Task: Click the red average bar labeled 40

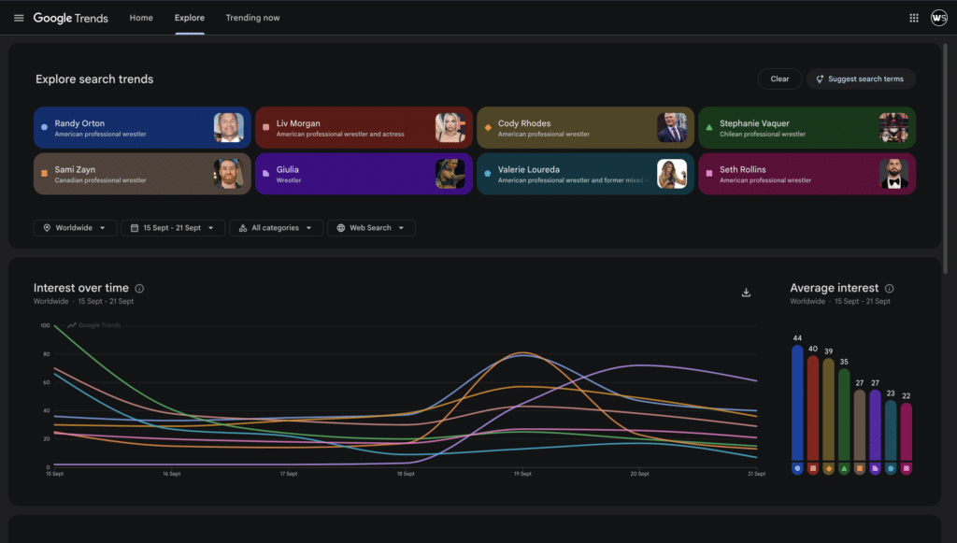Action: pyautogui.click(x=813, y=408)
